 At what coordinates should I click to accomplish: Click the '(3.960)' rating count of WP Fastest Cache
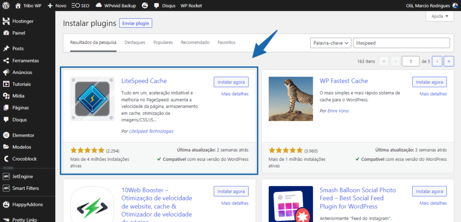(x=311, y=151)
